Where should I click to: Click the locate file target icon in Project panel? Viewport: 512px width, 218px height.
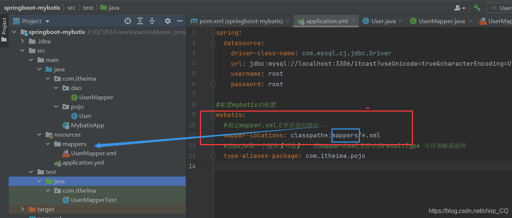click(x=128, y=21)
